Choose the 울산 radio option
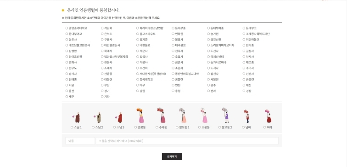347x167 pixels. (x=67, y=91)
